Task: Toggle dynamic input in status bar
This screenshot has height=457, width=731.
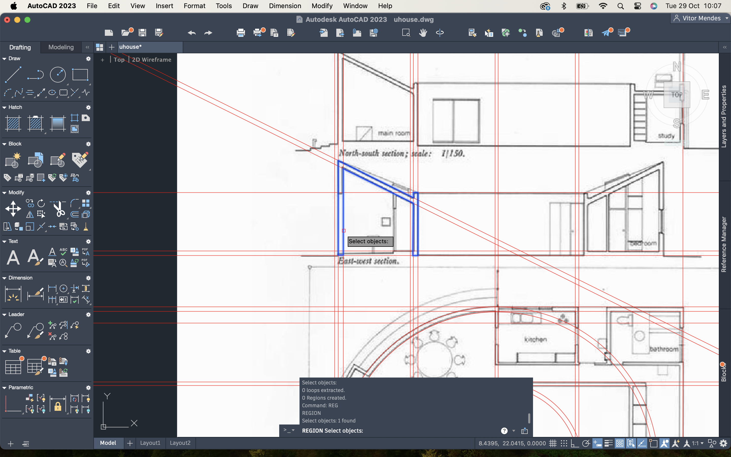Action: (x=597, y=443)
